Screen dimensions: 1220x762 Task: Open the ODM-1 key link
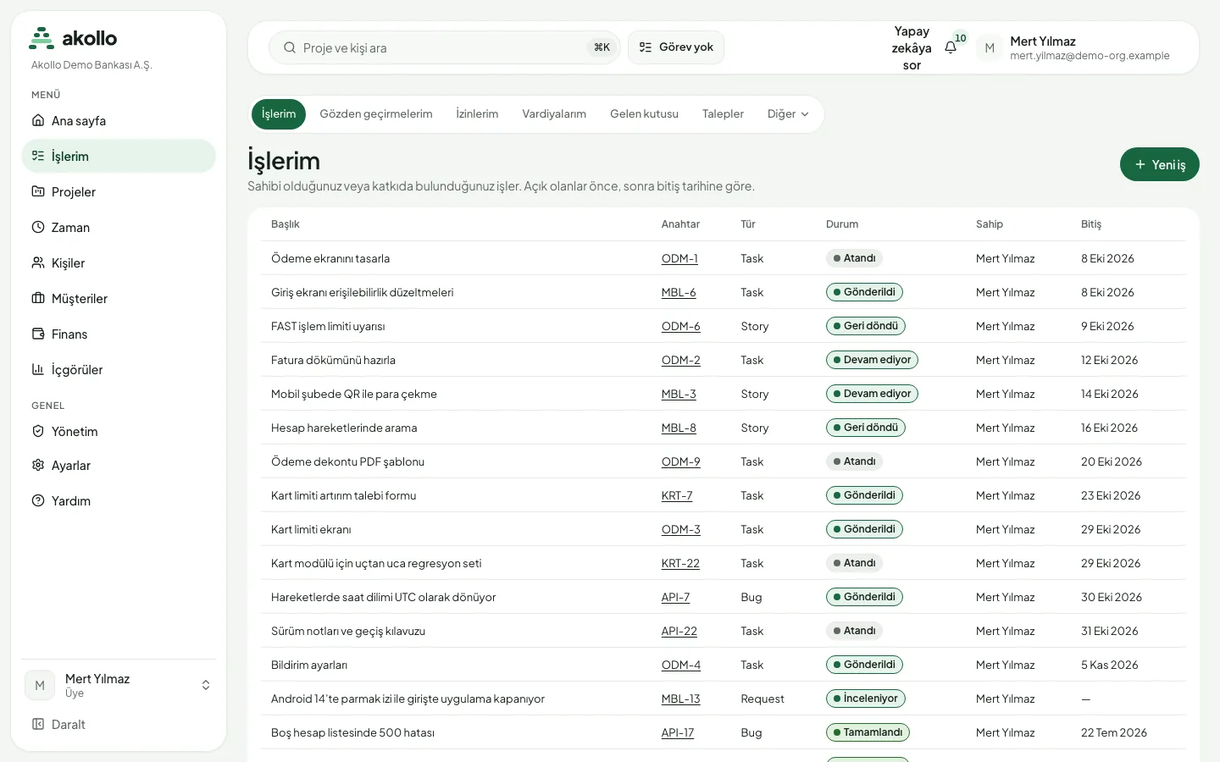pos(679,258)
